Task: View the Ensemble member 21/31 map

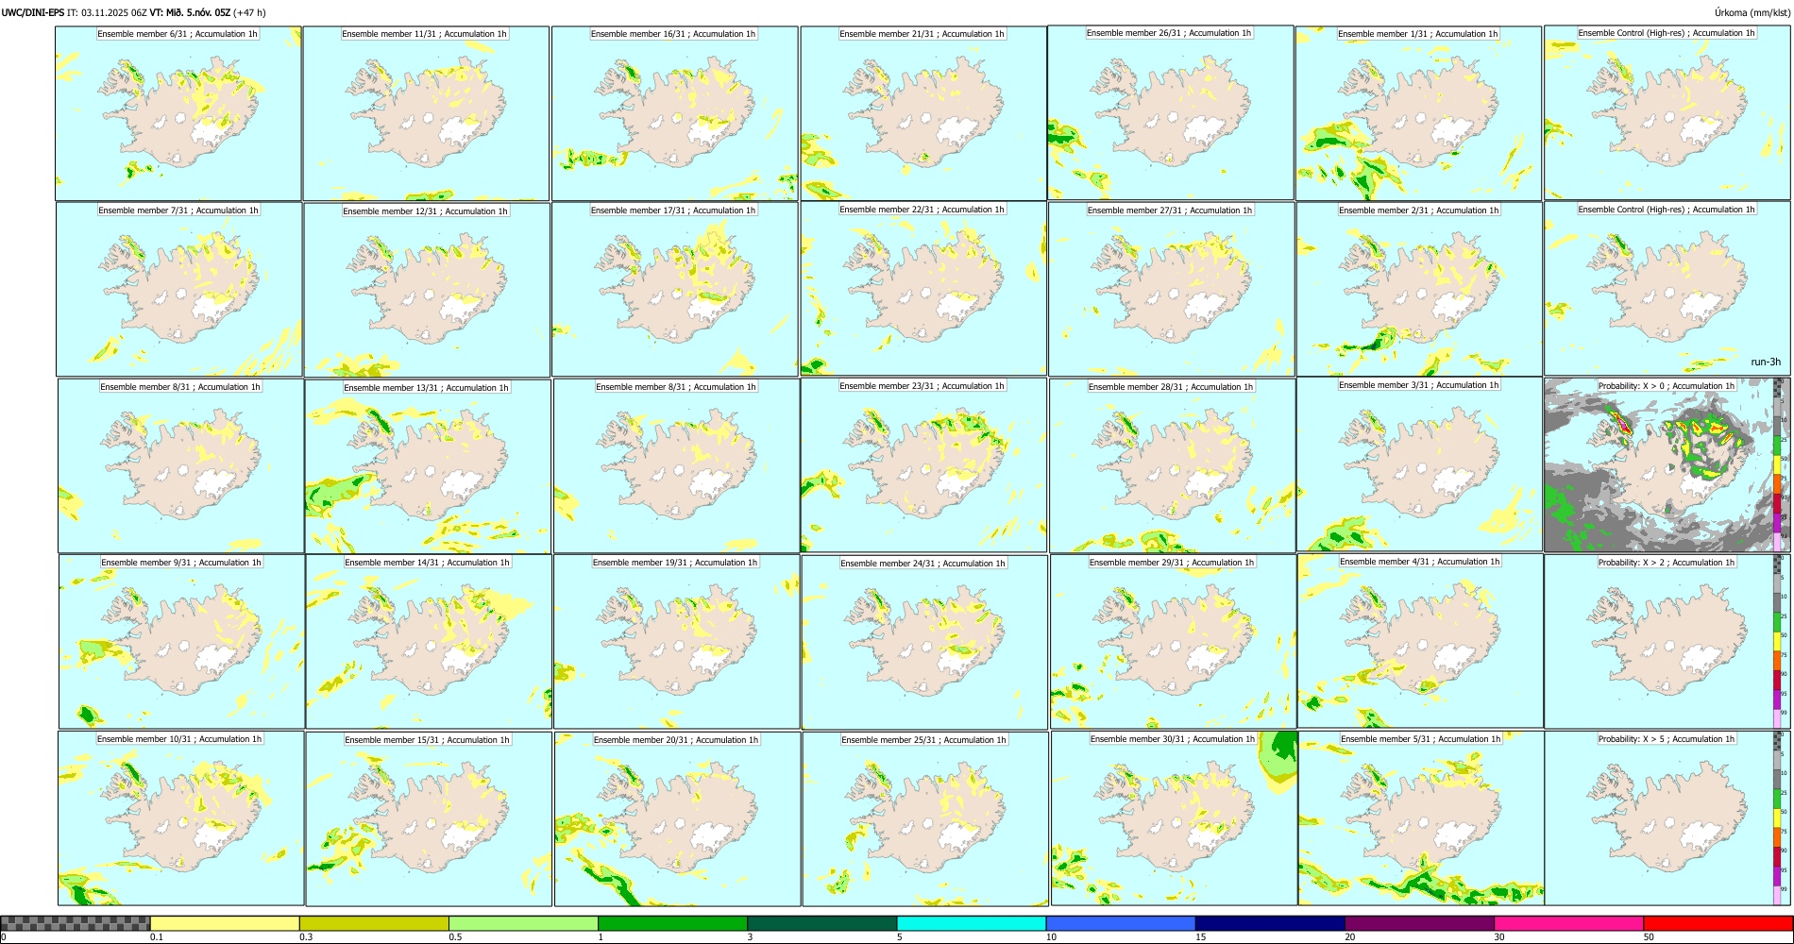Action: point(922,113)
